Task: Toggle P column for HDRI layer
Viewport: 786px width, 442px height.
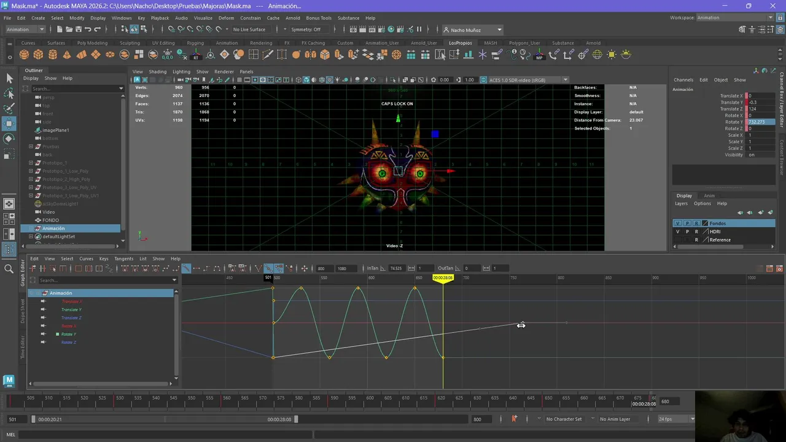Action: click(687, 231)
